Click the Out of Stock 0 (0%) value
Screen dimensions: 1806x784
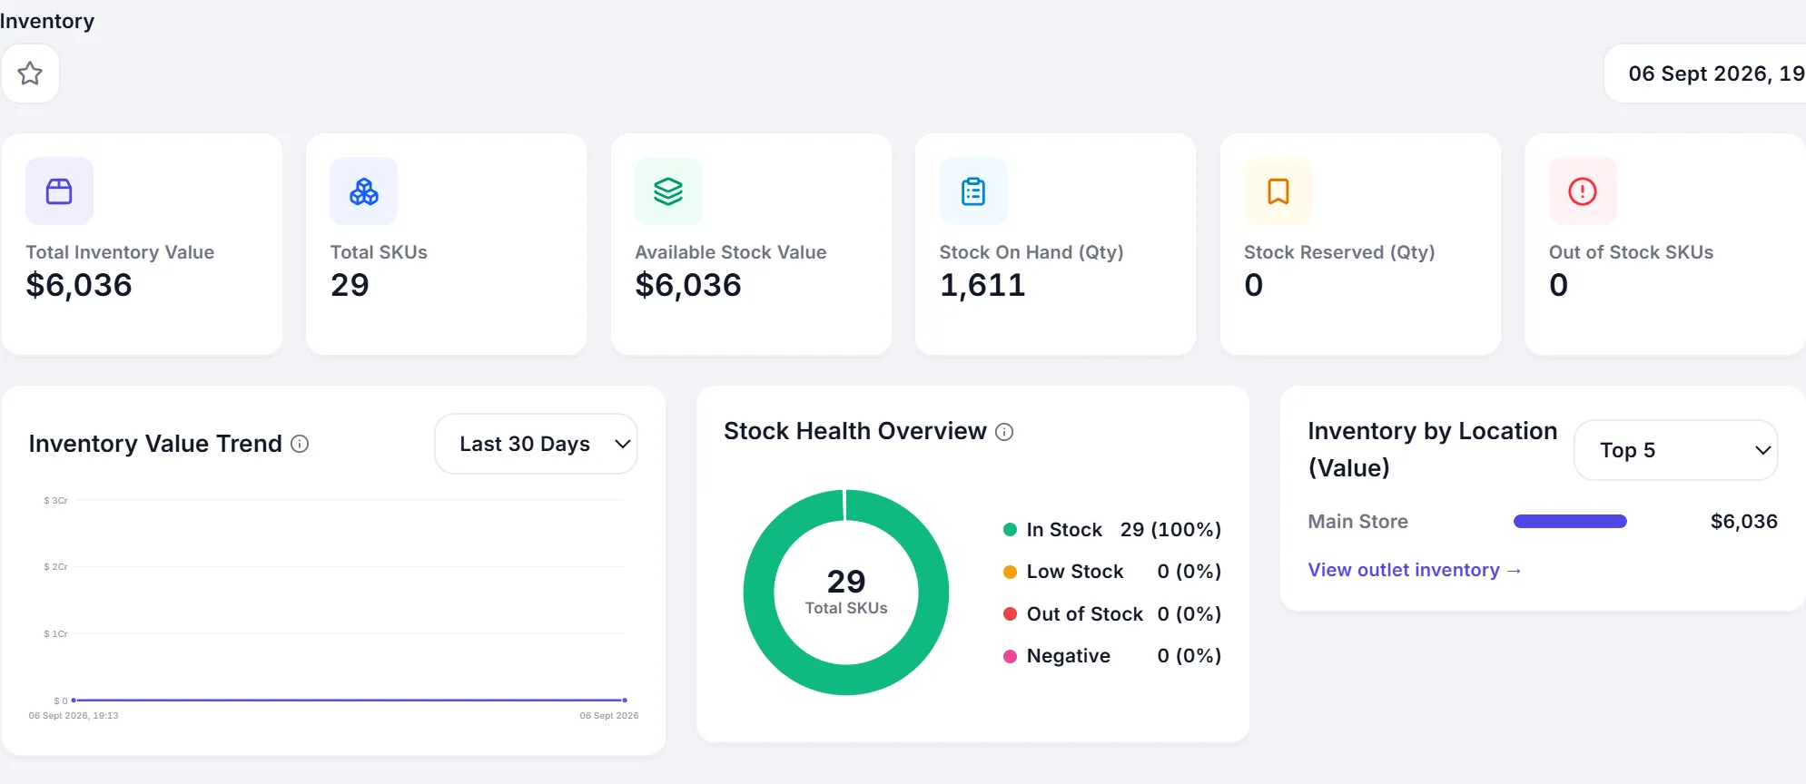1189,614
